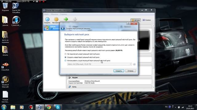Image resolution: width=197 pixels, height=110 pixels.
Task: Click RU language indicator in tray
Action: [x=166, y=107]
